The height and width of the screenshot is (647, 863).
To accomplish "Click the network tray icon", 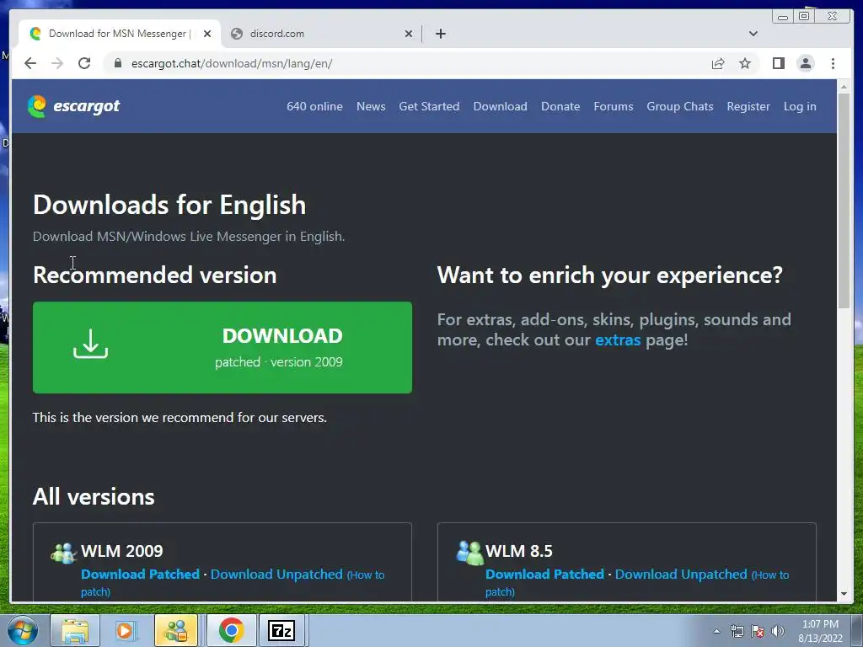I will pyautogui.click(x=737, y=631).
